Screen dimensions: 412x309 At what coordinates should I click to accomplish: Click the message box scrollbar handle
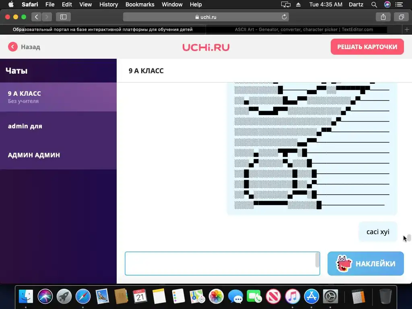[317, 261]
